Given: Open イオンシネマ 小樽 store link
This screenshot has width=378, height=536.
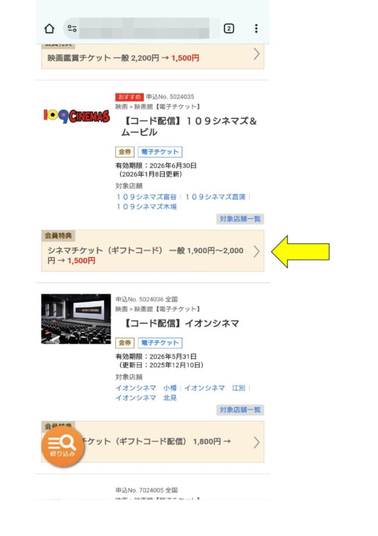Looking at the screenshot, I should click(x=146, y=388).
